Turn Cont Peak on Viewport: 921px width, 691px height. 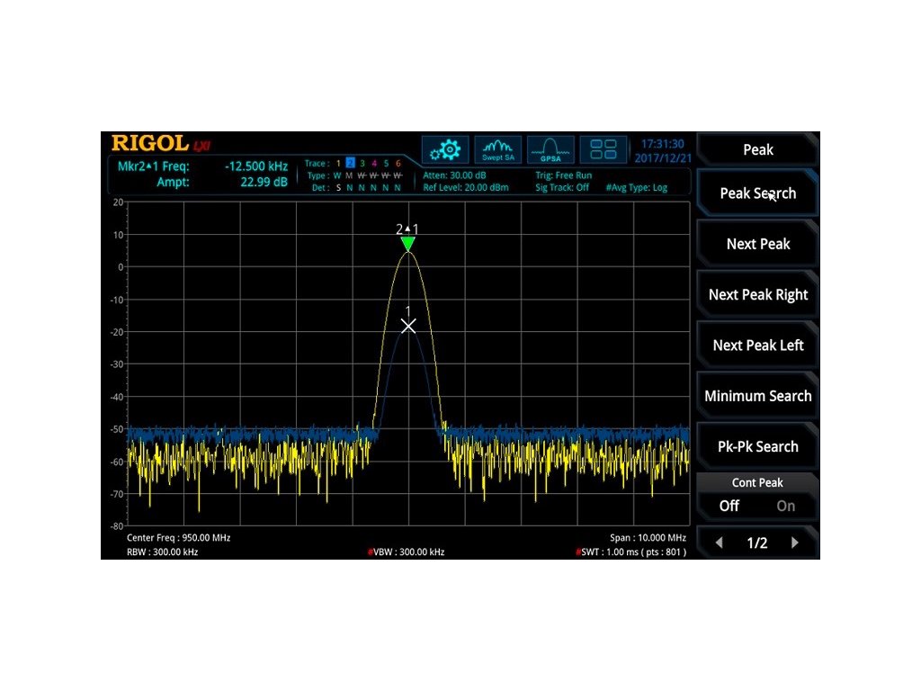click(x=786, y=506)
